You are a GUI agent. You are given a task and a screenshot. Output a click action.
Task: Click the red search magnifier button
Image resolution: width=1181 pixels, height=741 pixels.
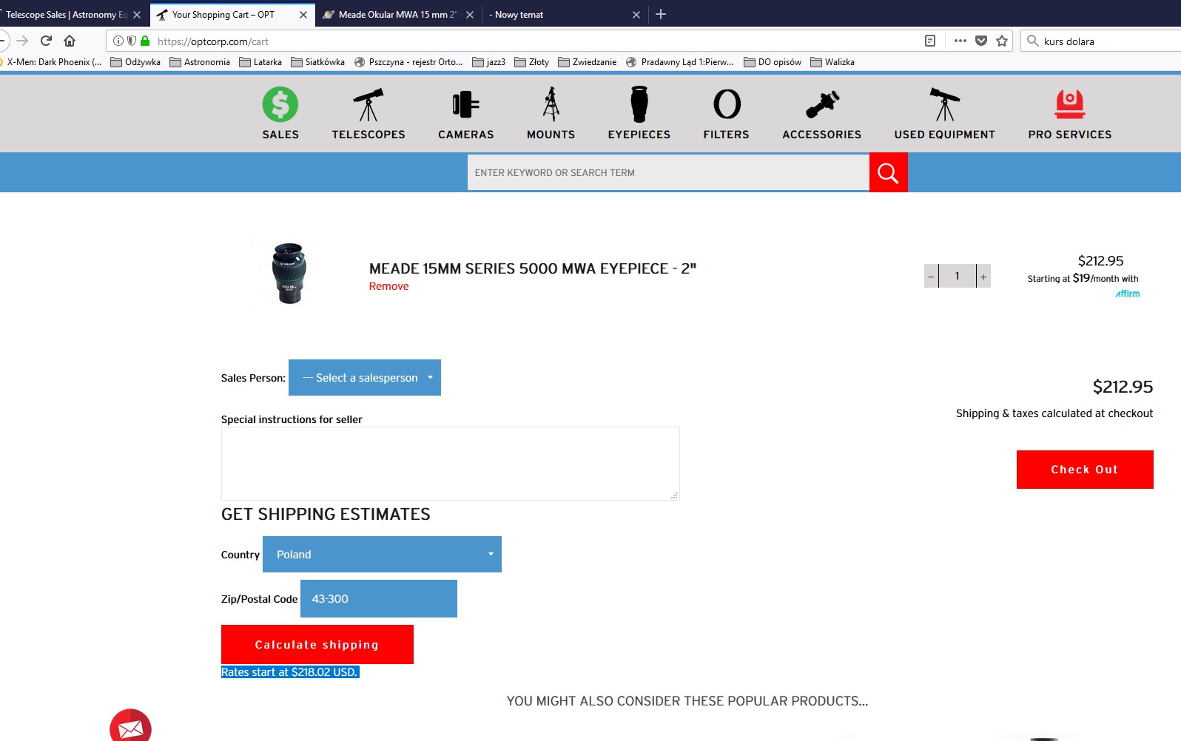[888, 173]
